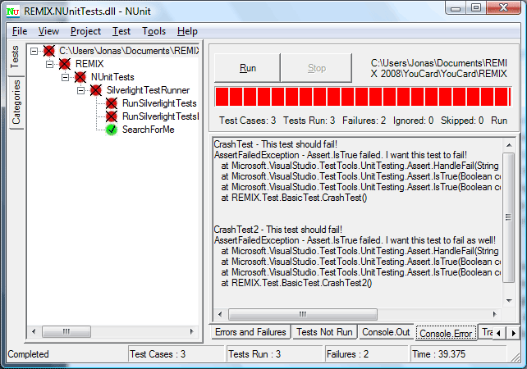Click 'CrashTest2 - This test should fail!' line
Viewport: 527px width, 369px height.
tap(278, 230)
